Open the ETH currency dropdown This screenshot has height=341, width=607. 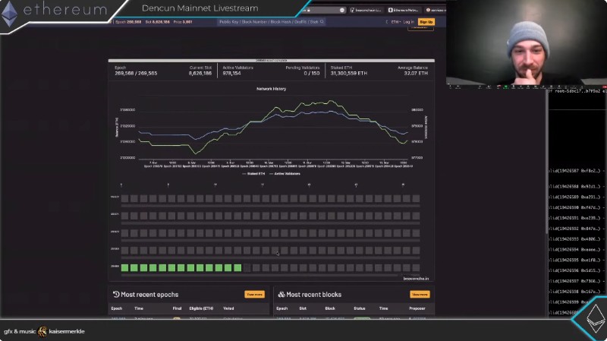[395, 22]
